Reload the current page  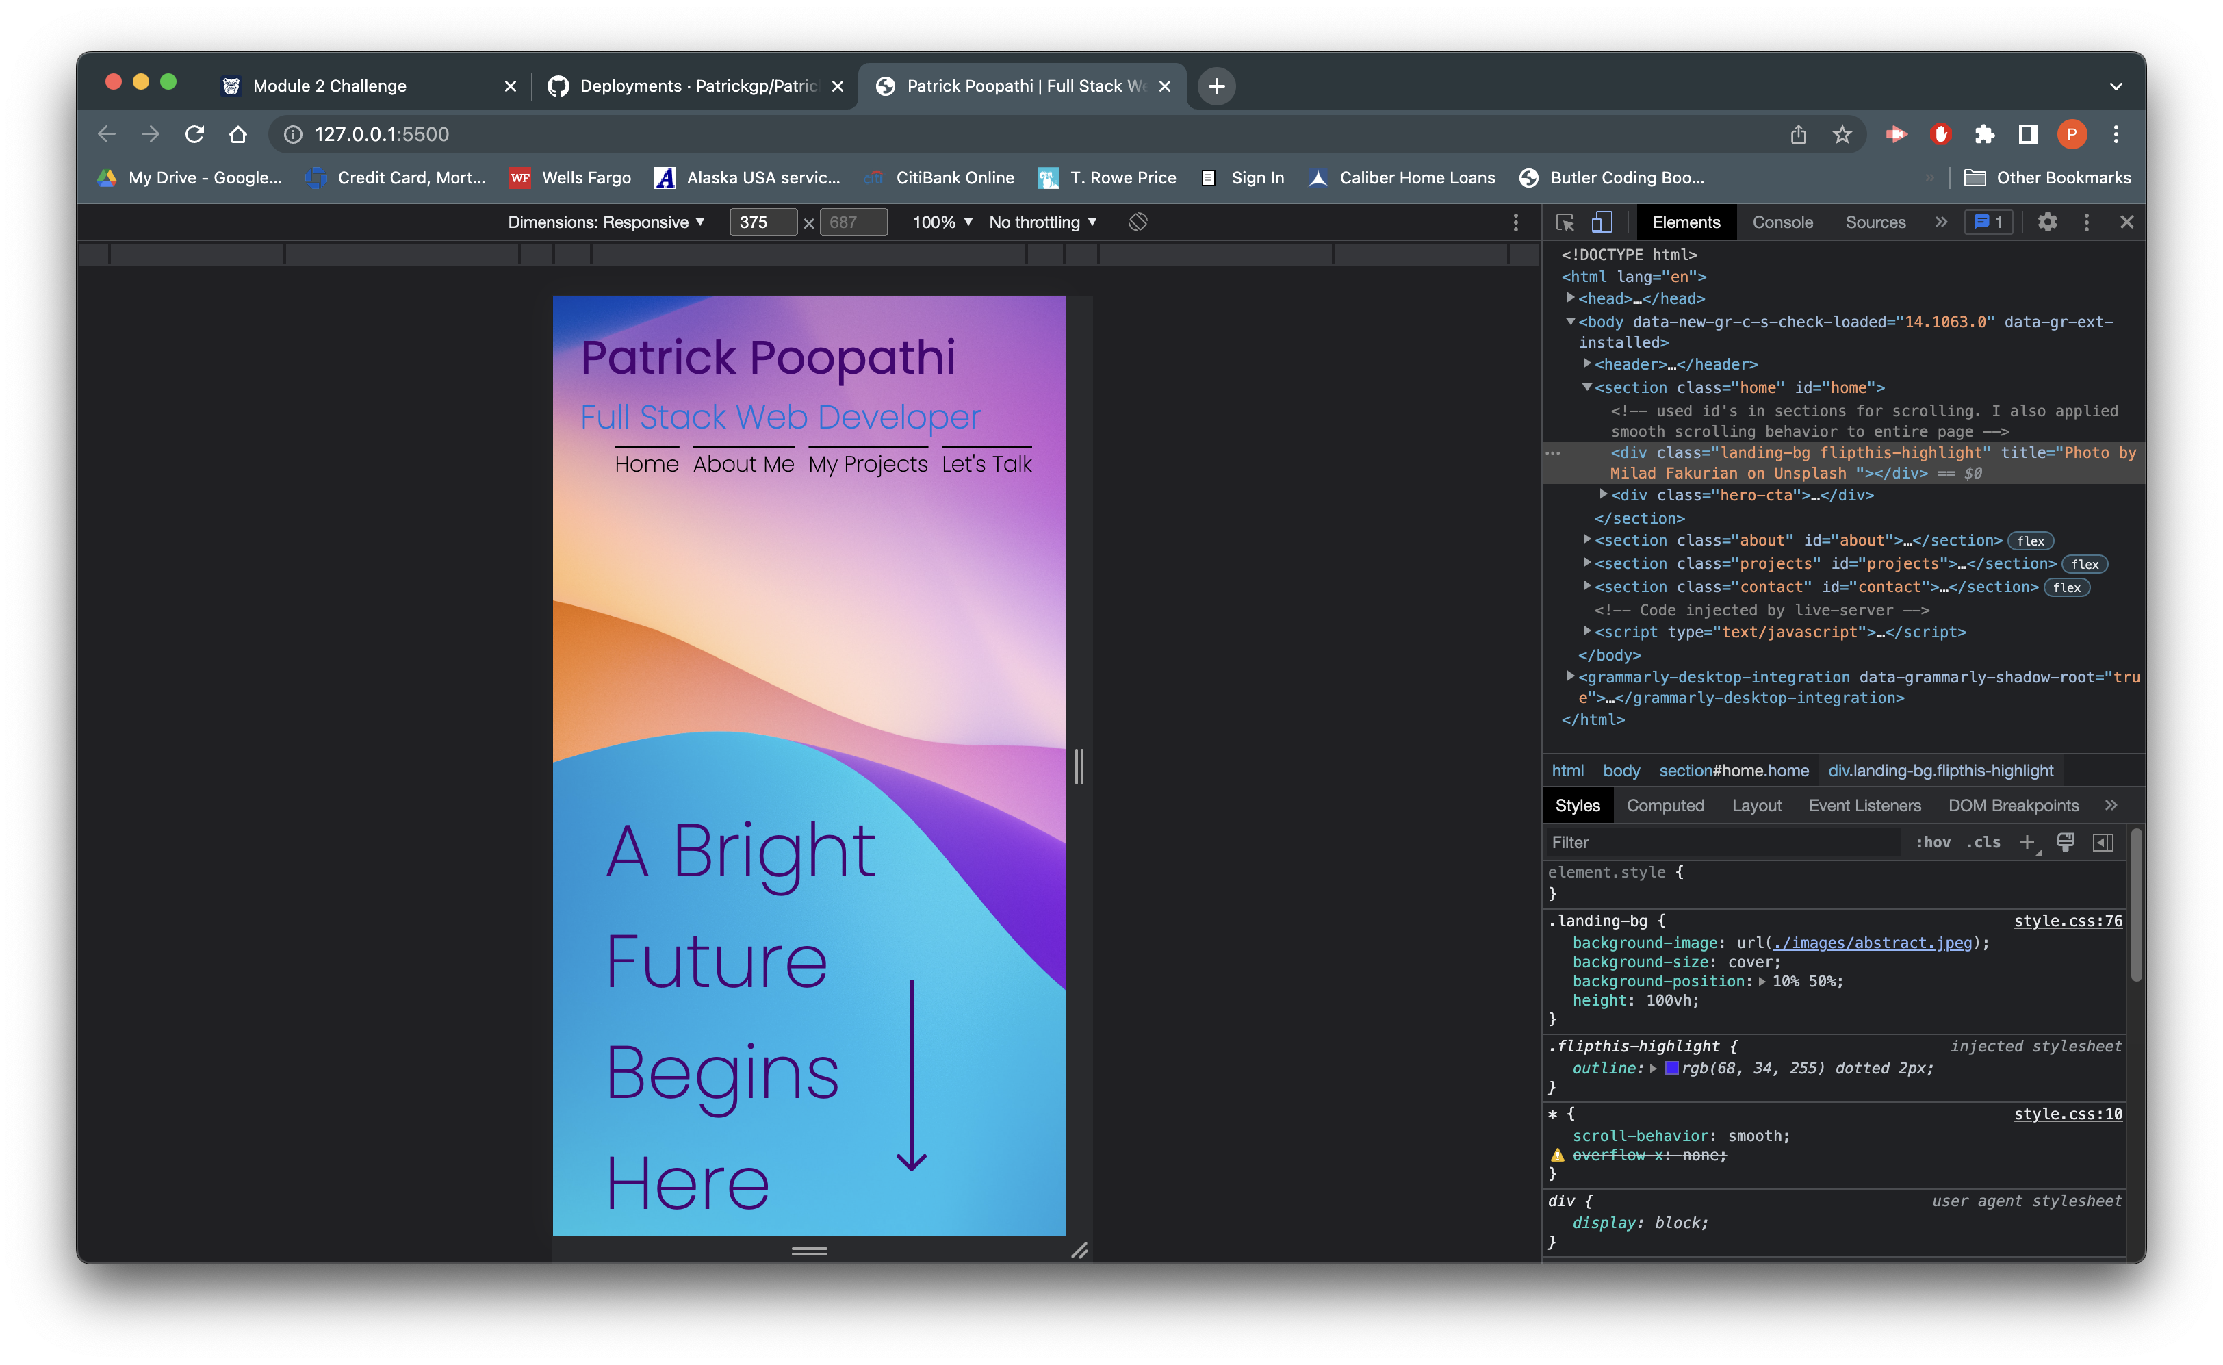click(x=194, y=134)
